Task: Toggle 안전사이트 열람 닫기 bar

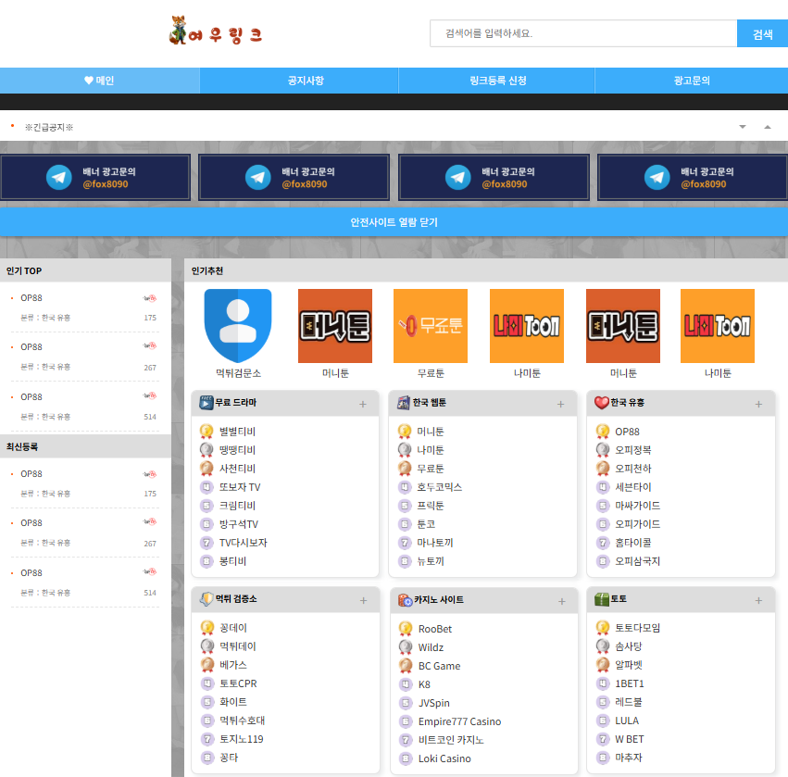Action: pos(394,222)
